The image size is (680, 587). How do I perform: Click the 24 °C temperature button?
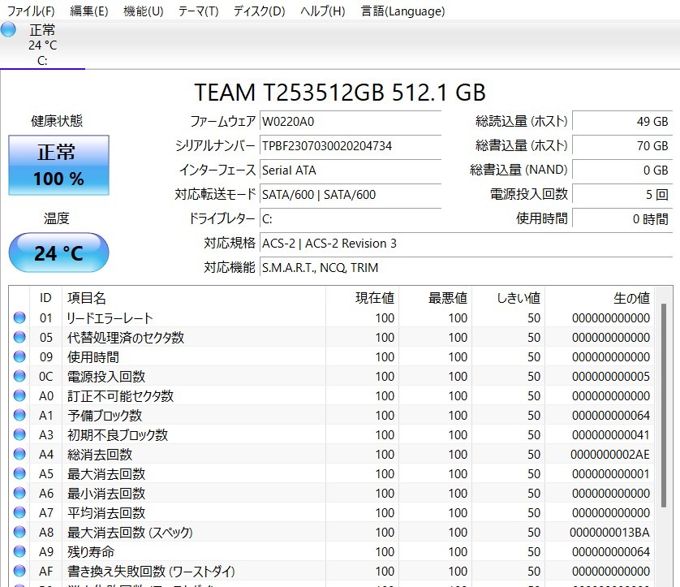[x=58, y=253]
